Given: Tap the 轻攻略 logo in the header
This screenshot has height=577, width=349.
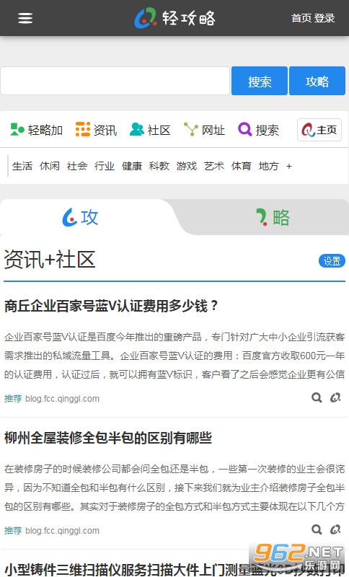Looking at the screenshot, I should pos(175,18).
